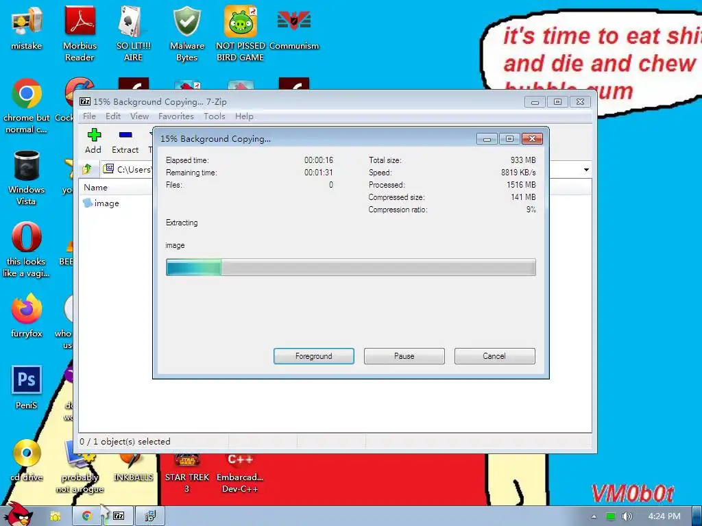Pause the extraction
702x526 pixels.
pyautogui.click(x=404, y=356)
